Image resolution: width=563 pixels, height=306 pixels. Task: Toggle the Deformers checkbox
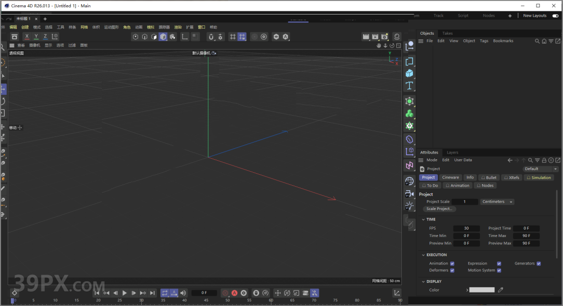click(452, 270)
